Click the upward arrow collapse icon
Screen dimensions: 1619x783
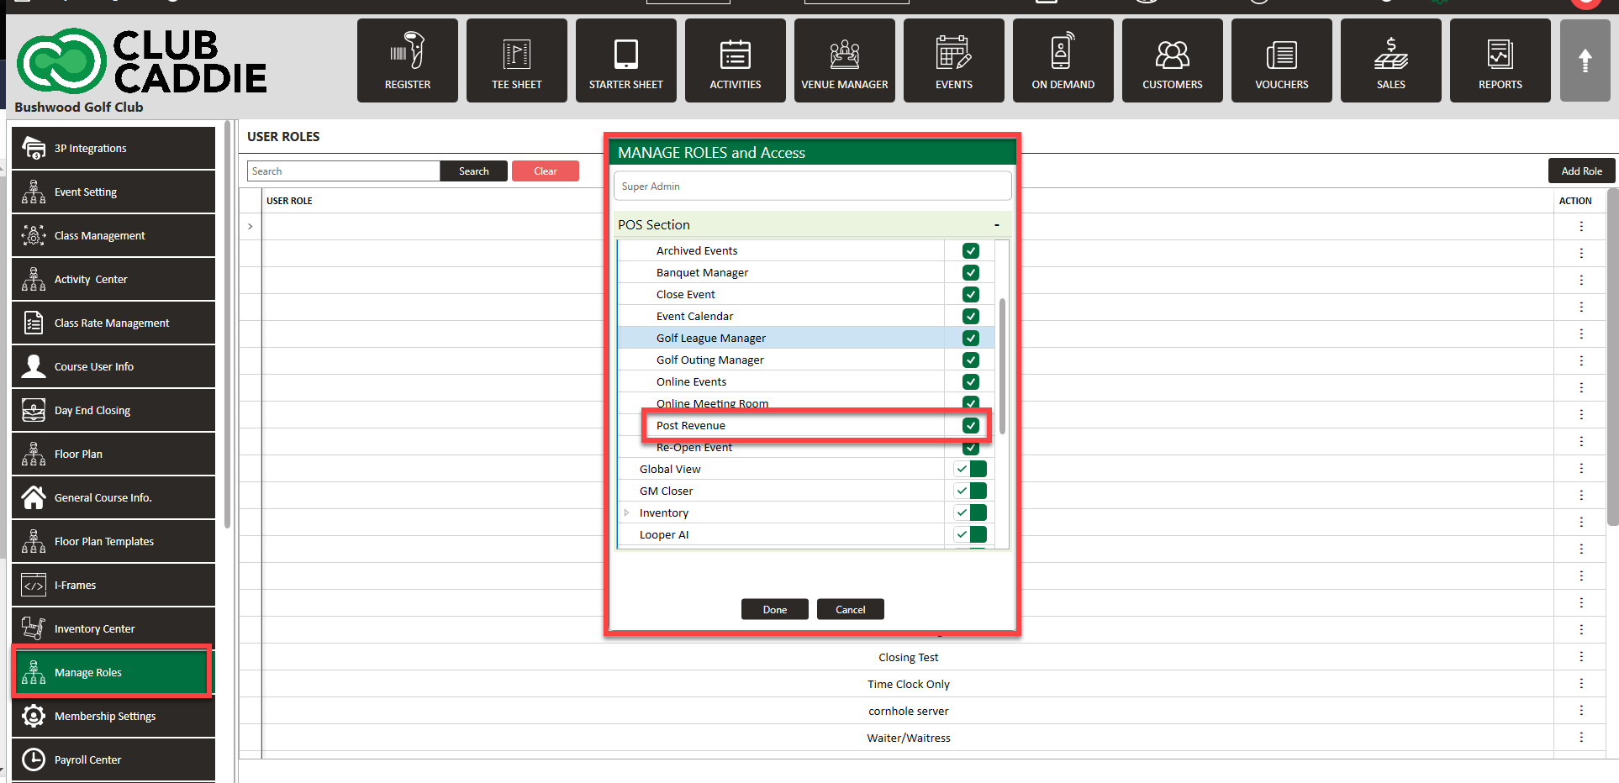(x=1585, y=60)
